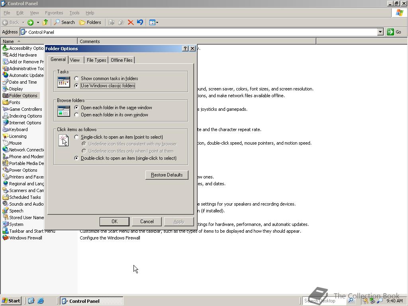
Task: Click the Control Panel taskbar button
Action: [x=92, y=301]
